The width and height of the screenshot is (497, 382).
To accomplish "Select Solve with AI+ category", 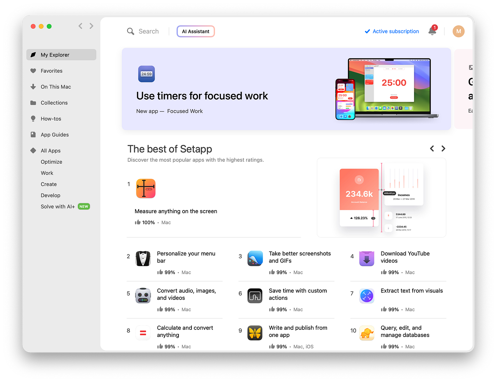I will [x=58, y=207].
